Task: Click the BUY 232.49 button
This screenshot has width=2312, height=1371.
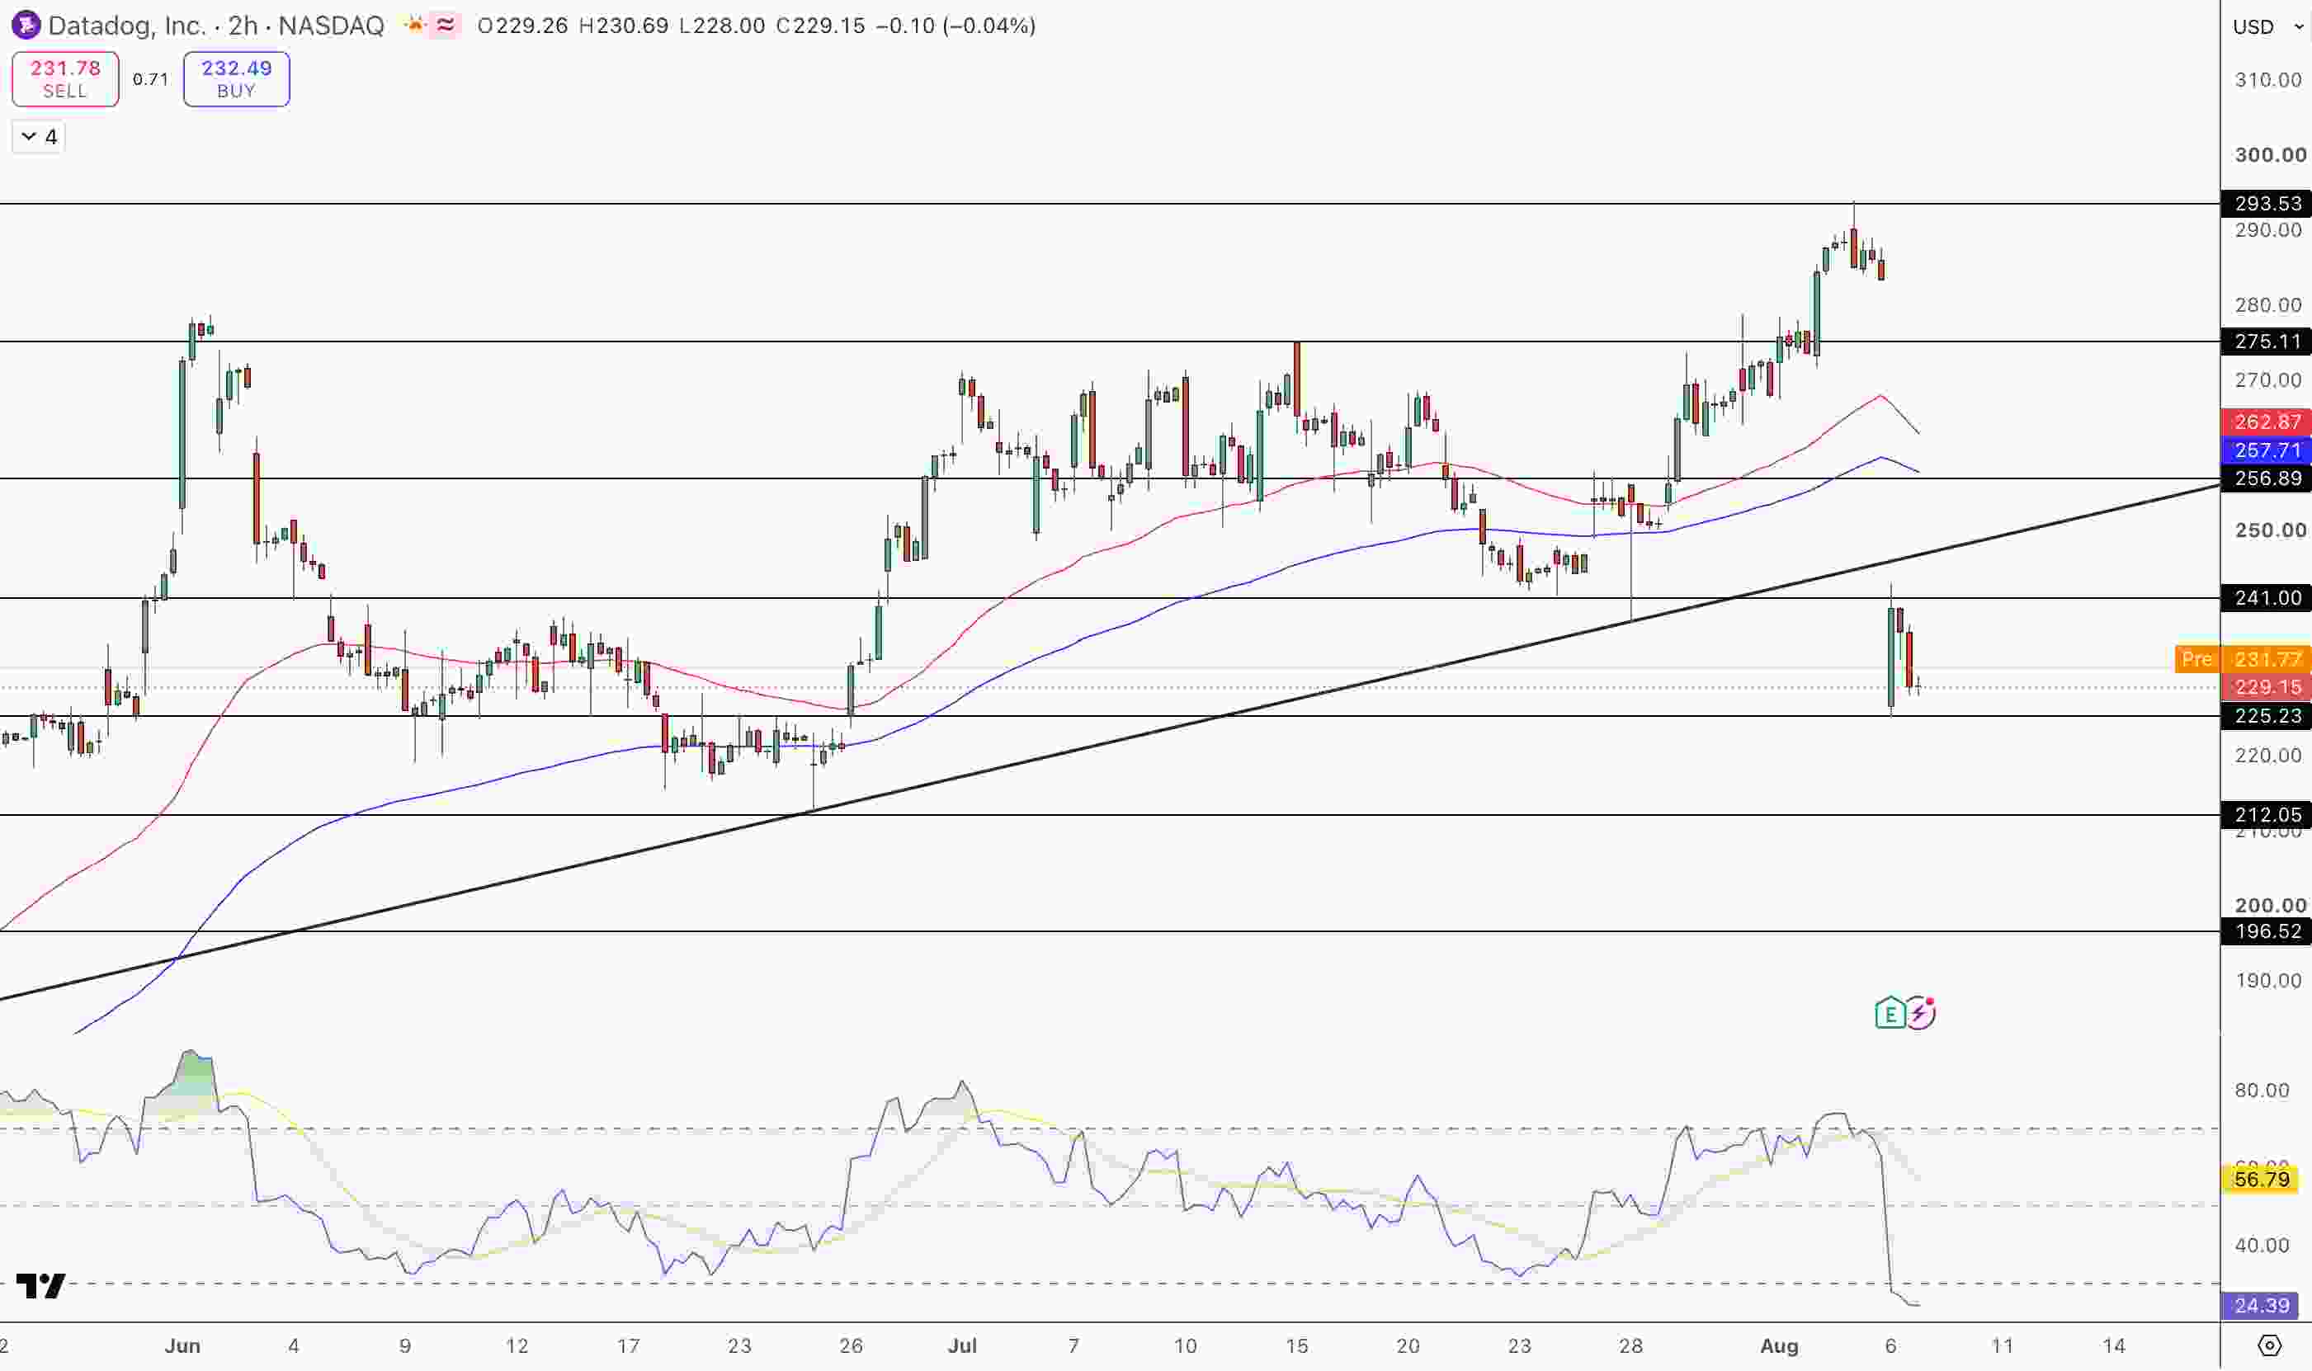Action: pos(237,78)
